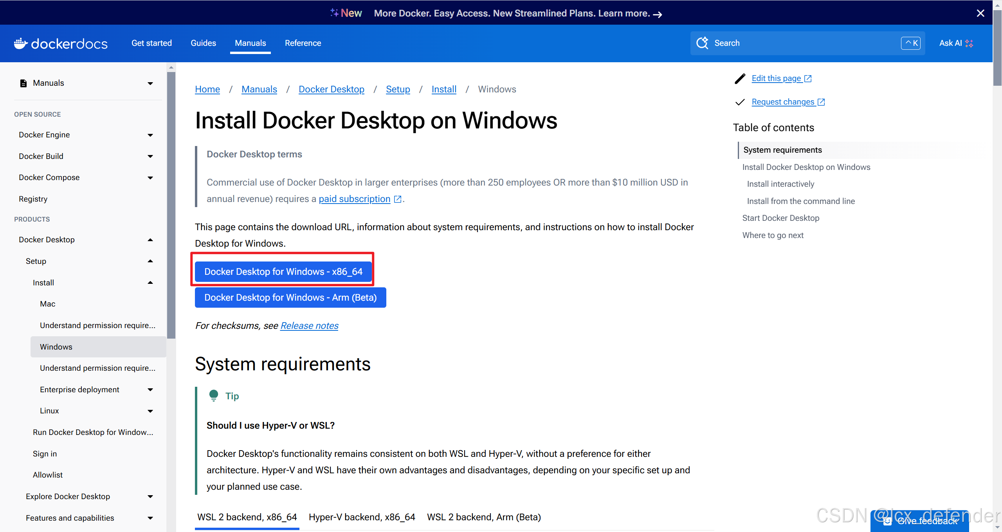Go to Docker Desktop breadcrumb
This screenshot has width=1002, height=532.
coord(331,89)
